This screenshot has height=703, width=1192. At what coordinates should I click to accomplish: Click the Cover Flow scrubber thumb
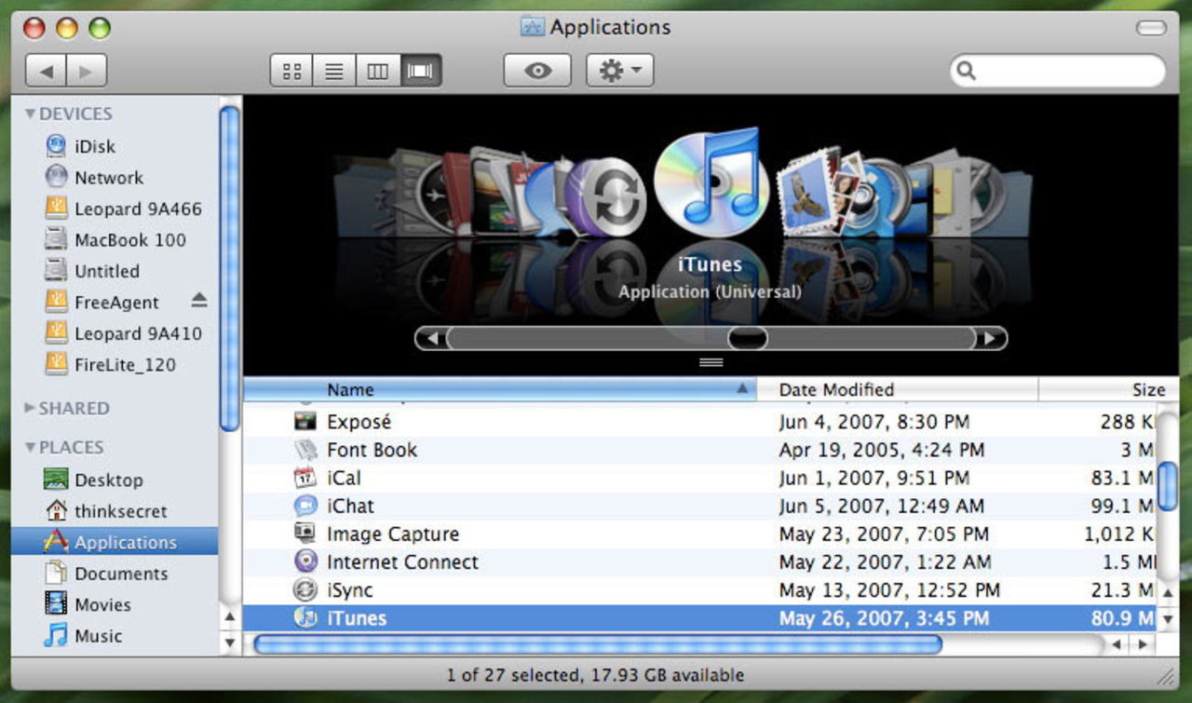(x=747, y=338)
